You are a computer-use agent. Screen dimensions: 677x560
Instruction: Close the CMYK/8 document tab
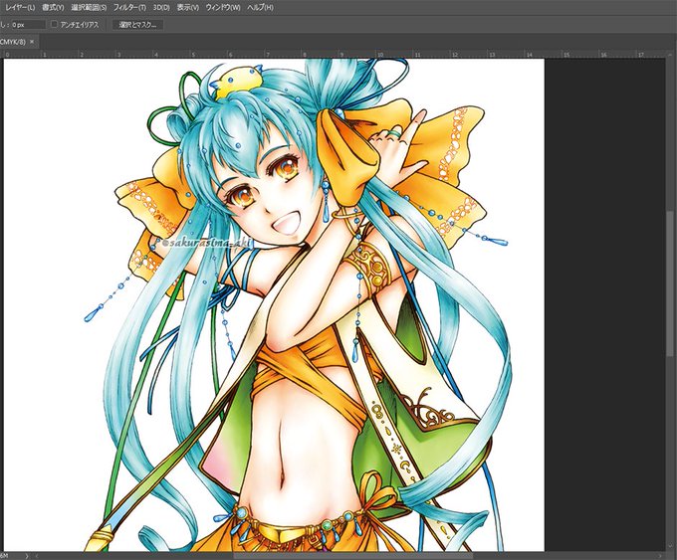click(x=32, y=42)
